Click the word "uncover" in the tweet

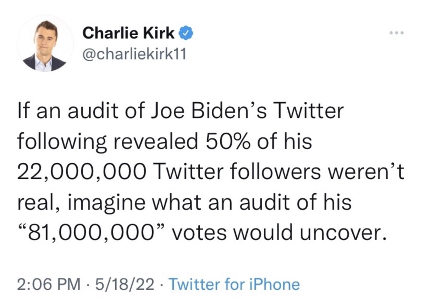pyautogui.click(x=347, y=233)
